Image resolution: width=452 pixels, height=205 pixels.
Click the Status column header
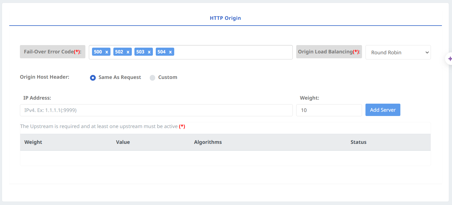coord(358,142)
